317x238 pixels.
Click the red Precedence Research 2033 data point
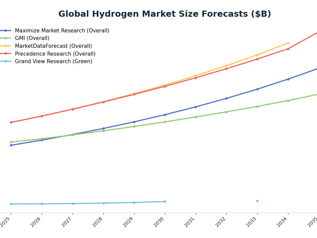[257, 59]
